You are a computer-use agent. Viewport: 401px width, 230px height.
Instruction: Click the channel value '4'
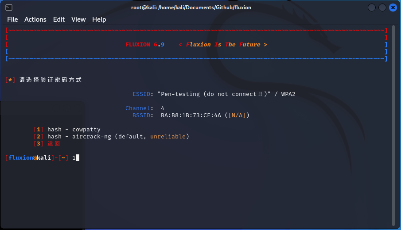click(163, 108)
